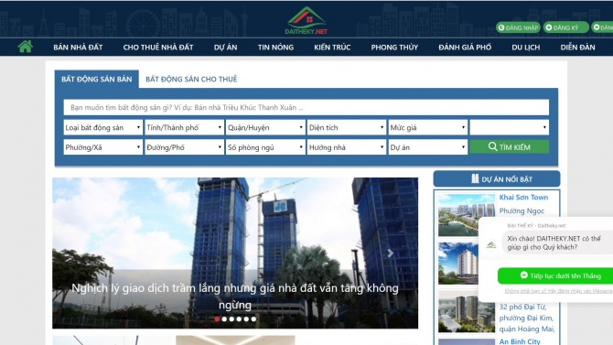This screenshot has width=613, height=345.
Task: Open the Cho thuê nhà đất menu
Action: [158, 48]
